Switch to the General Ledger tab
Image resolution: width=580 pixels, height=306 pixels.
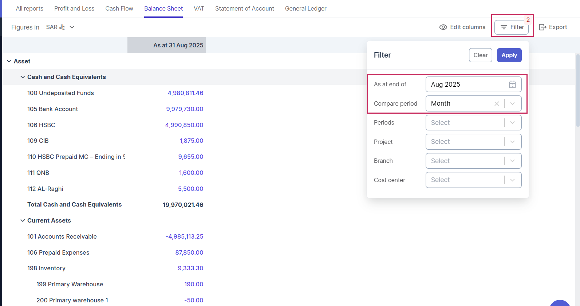tap(305, 8)
